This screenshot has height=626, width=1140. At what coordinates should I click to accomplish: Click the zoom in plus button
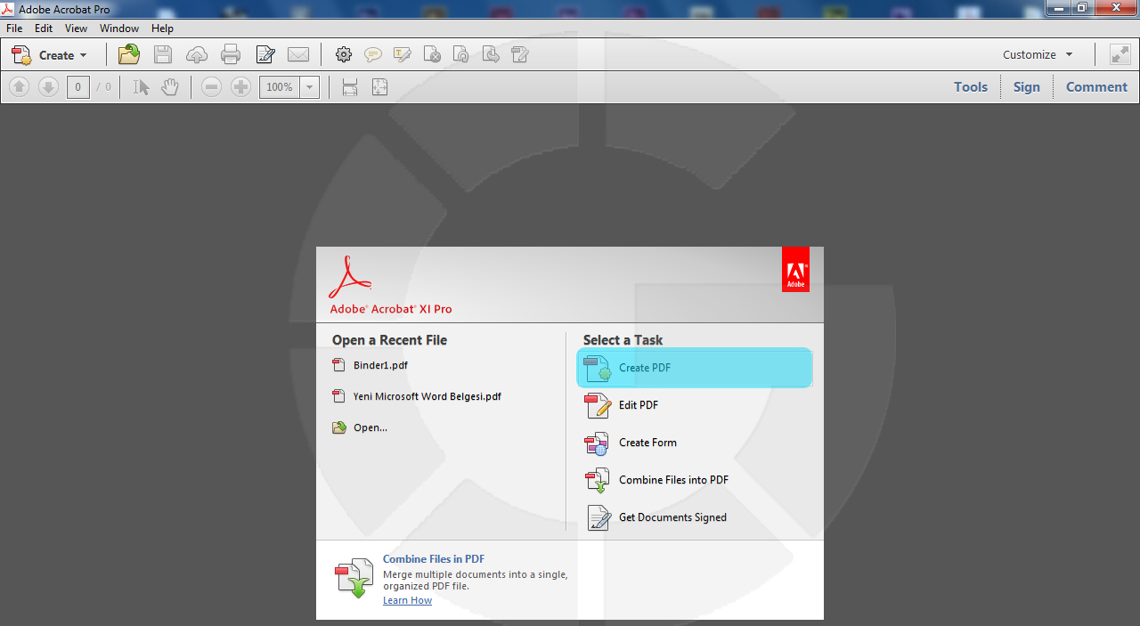point(240,87)
